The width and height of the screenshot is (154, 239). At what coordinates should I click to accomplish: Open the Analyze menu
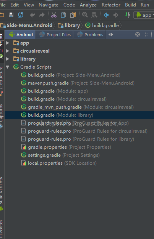tap(88, 5)
